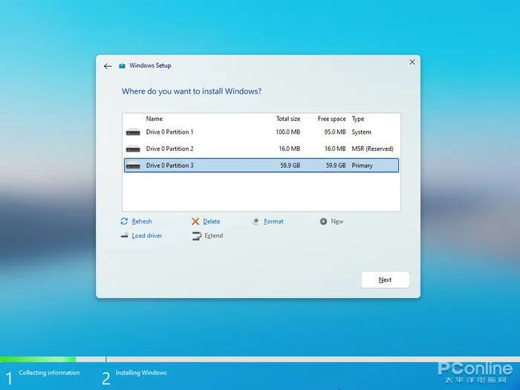Click the Total size column header

[287, 119]
